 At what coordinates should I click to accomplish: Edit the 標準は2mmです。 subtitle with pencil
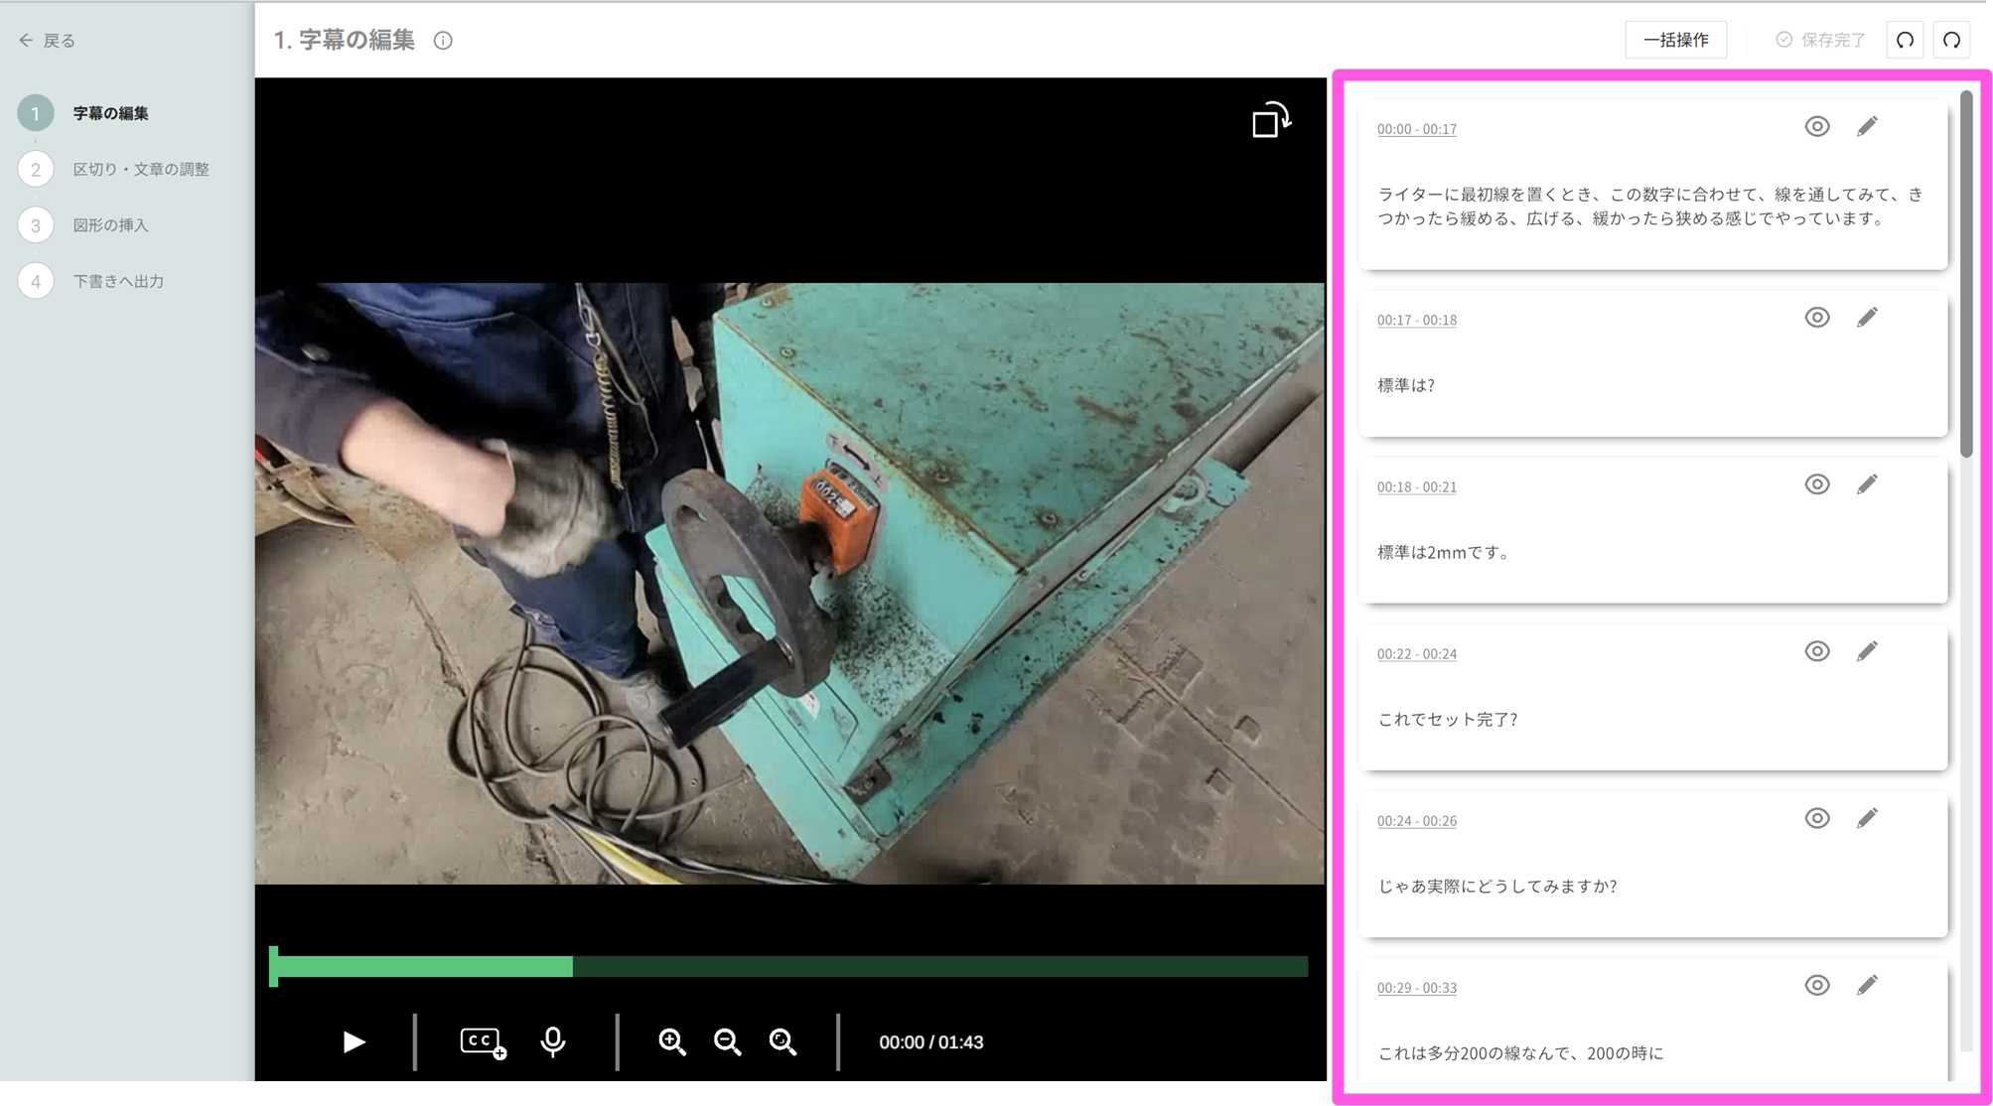[1867, 484]
